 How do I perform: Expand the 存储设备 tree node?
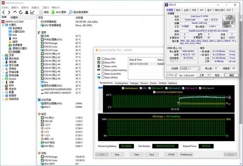(x=3, y=72)
